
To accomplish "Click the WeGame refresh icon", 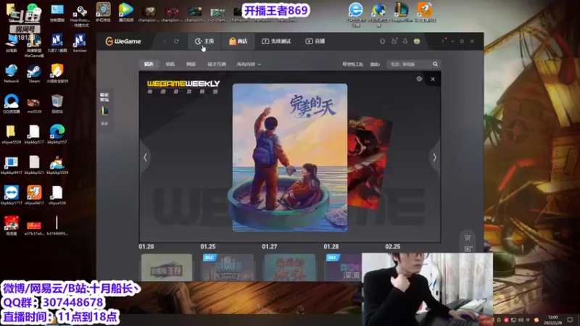I will pyautogui.click(x=176, y=41).
